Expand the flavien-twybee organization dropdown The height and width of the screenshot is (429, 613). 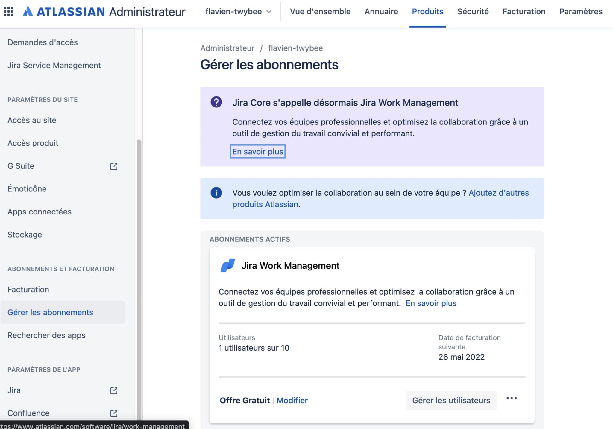(x=238, y=12)
